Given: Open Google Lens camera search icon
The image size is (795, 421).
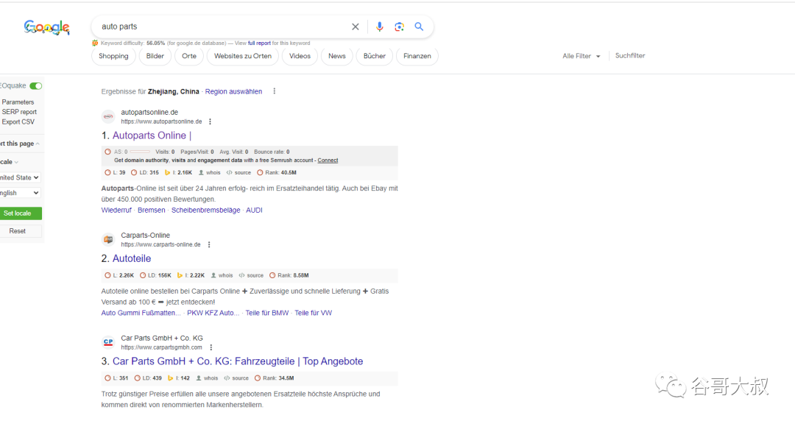Looking at the screenshot, I should [x=400, y=27].
